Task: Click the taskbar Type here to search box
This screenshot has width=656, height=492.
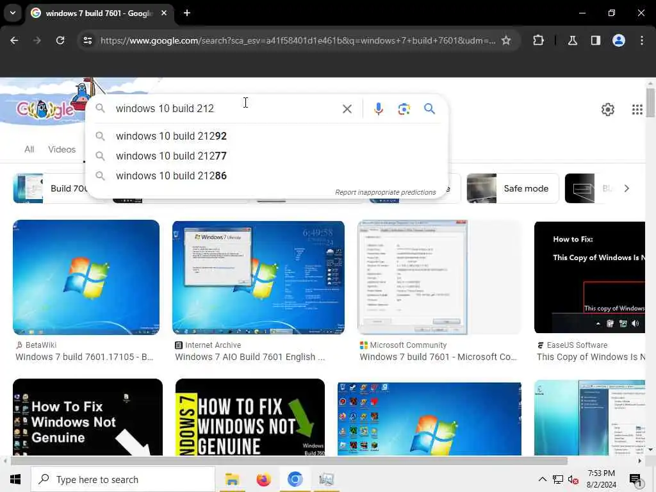Action: [x=123, y=479]
